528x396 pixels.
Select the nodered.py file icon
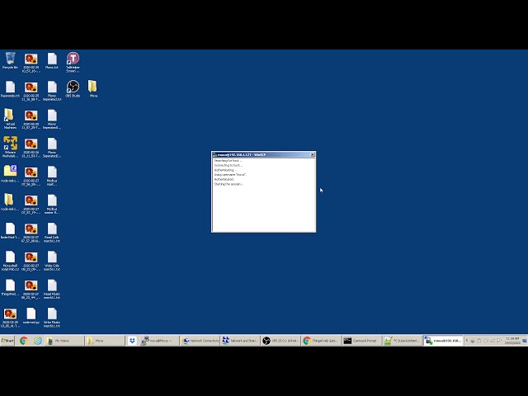31,315
